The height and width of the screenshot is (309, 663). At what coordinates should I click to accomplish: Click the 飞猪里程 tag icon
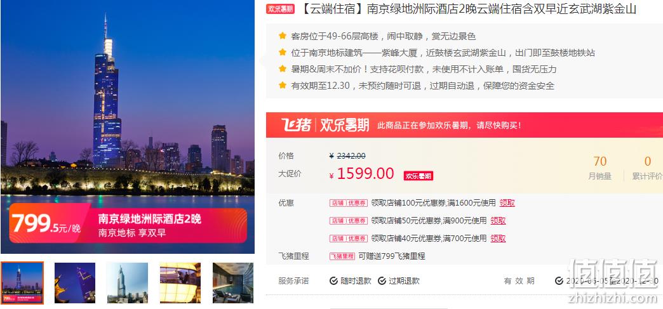[x=342, y=256]
